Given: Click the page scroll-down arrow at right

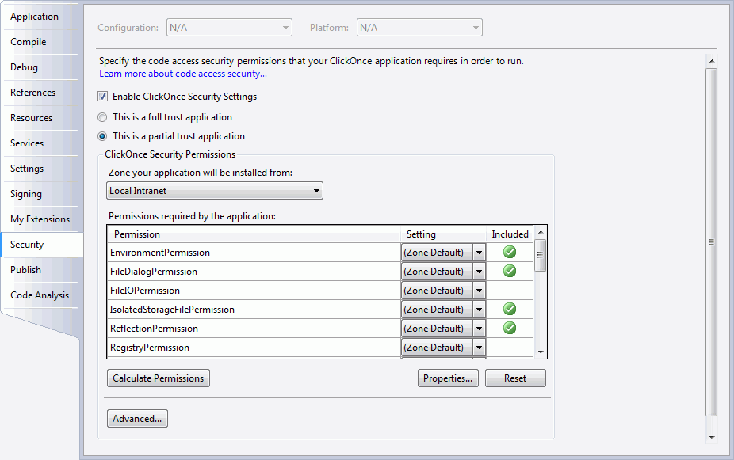Looking at the screenshot, I should click(711, 436).
